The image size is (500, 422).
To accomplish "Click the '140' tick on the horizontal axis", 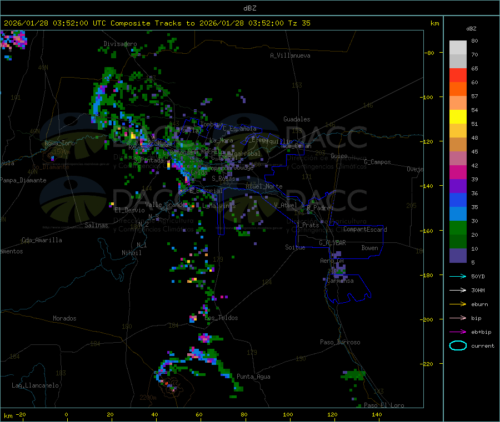I will (377, 414).
